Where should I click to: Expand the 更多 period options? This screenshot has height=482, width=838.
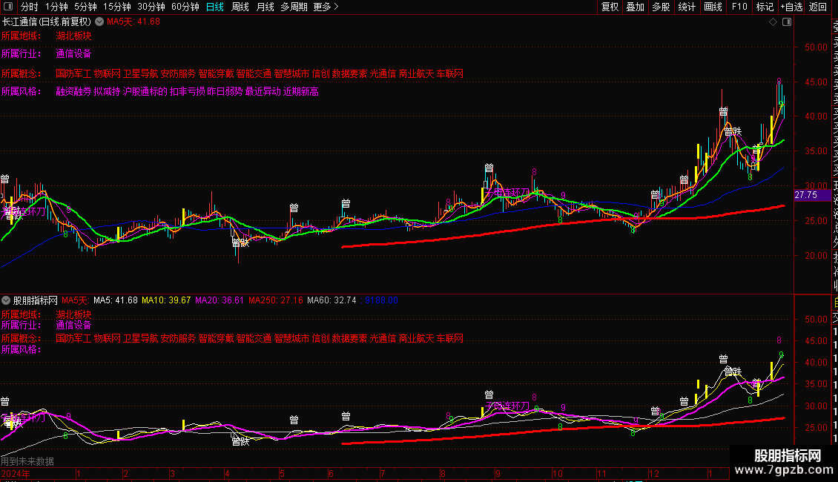[x=326, y=7]
